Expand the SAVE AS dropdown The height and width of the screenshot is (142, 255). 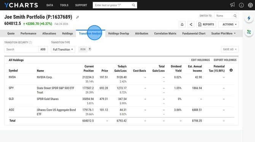(229, 49)
